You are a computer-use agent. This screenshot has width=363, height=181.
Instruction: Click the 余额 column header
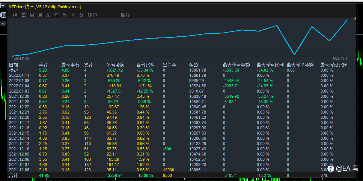point(193,65)
